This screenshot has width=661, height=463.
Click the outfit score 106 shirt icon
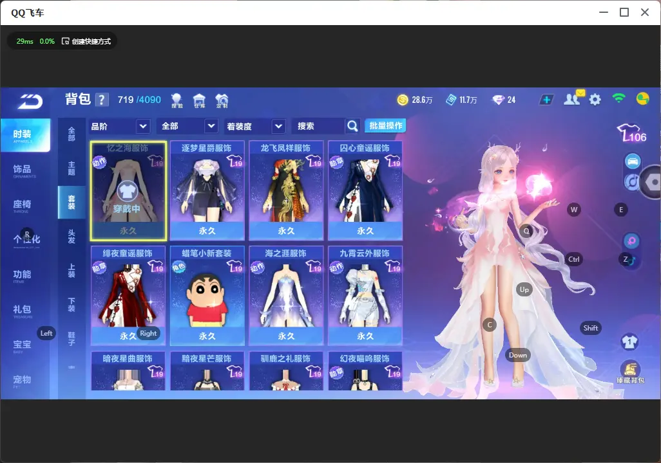[x=631, y=133]
